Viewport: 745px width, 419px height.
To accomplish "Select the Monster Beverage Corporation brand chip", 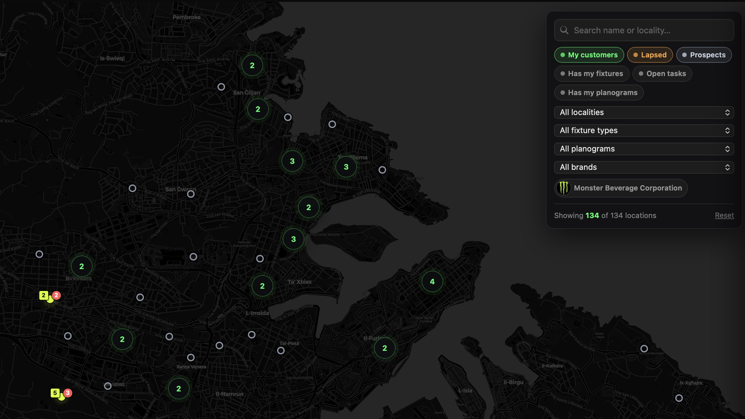I will click(x=621, y=188).
